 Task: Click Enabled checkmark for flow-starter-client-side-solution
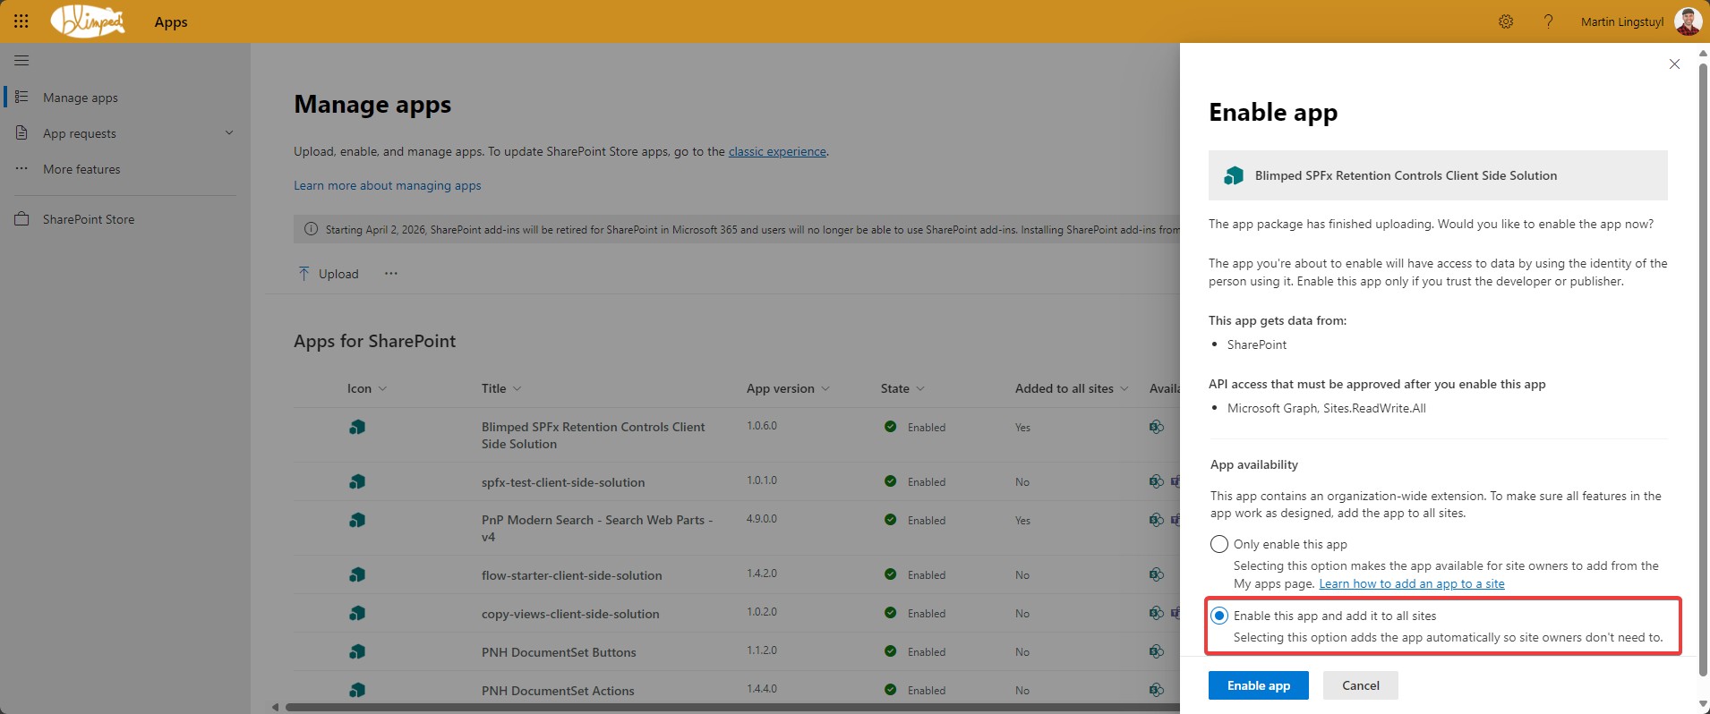coord(890,574)
